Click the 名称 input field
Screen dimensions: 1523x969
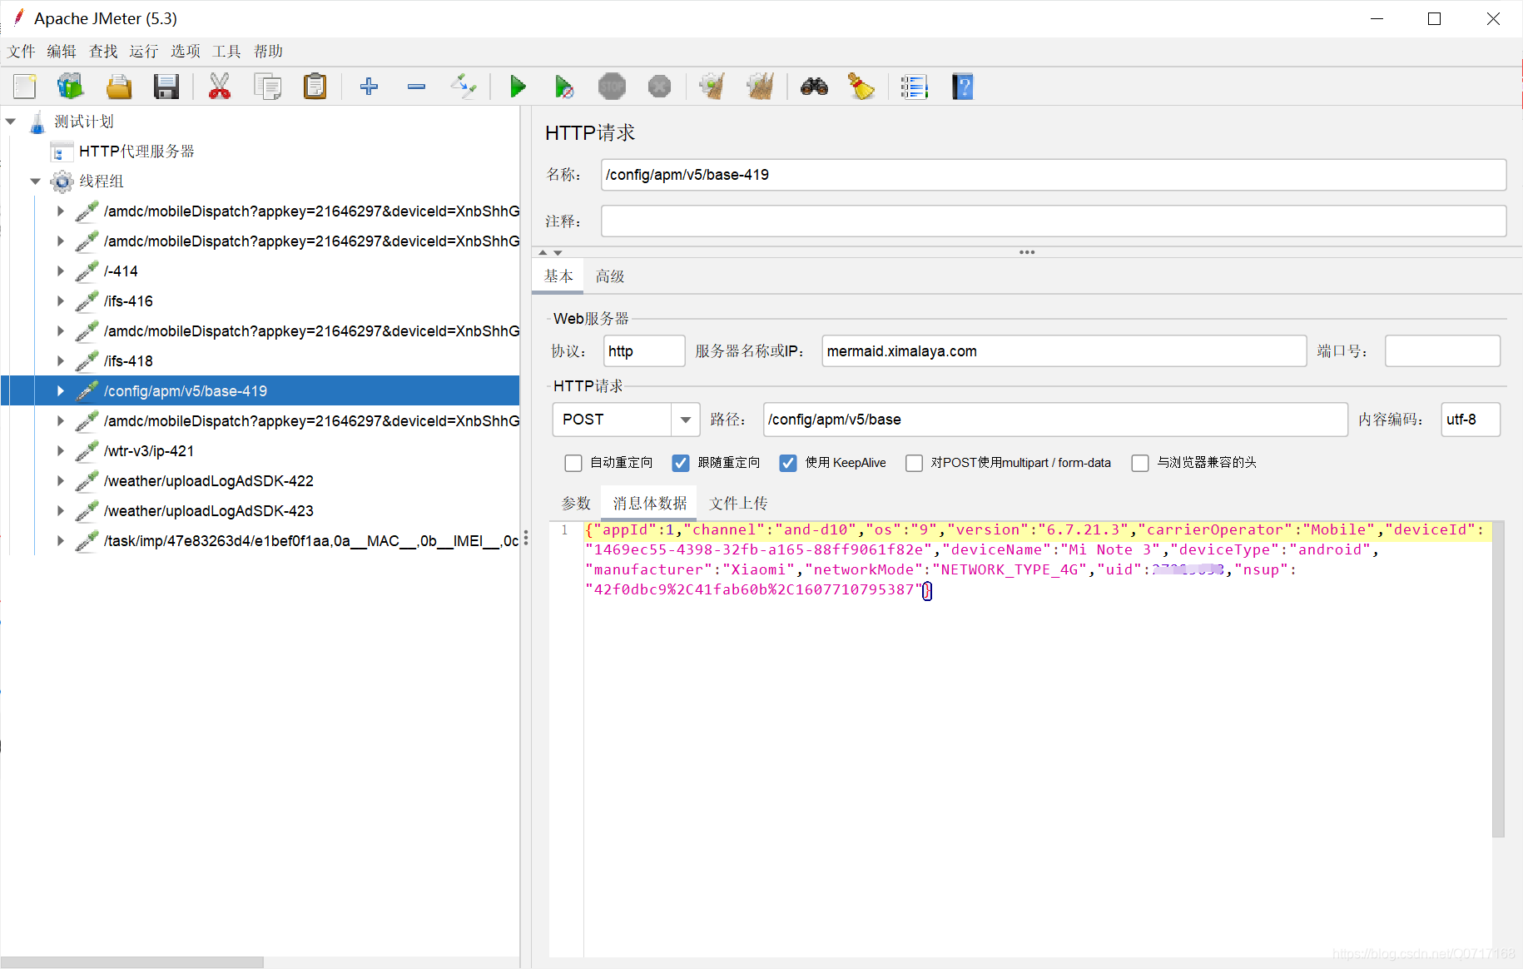tap(1053, 175)
